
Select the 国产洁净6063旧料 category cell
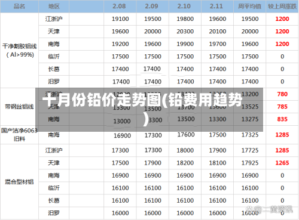point(19,135)
